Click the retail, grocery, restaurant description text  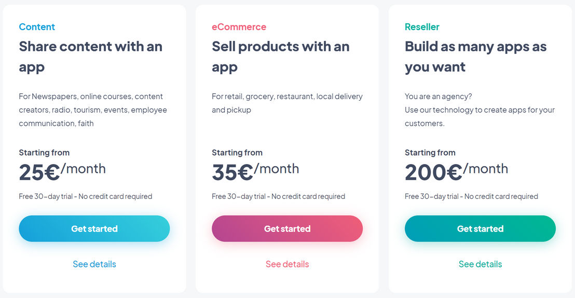(287, 103)
